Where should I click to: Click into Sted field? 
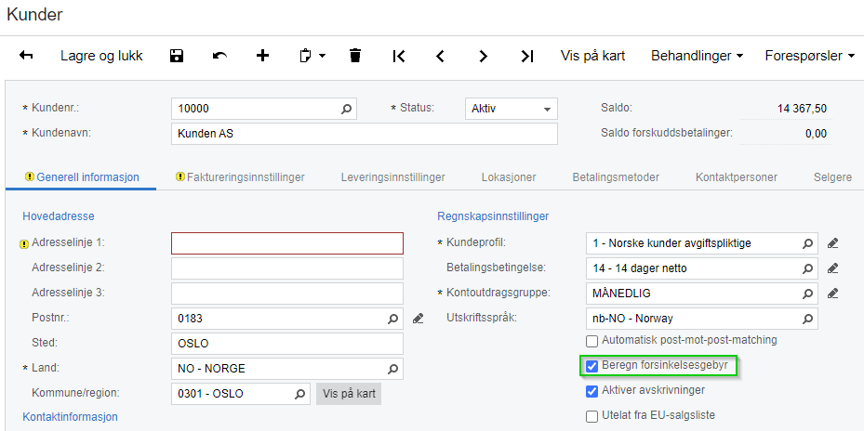pyautogui.click(x=287, y=344)
